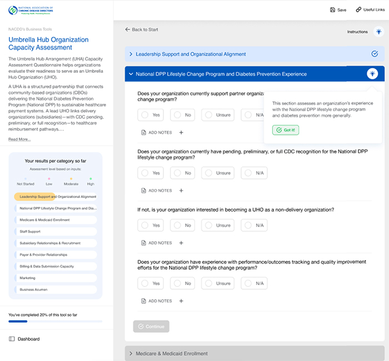Open Billing & Data Submission Capacity category
This screenshot has height=361, width=389.
coord(56,266)
